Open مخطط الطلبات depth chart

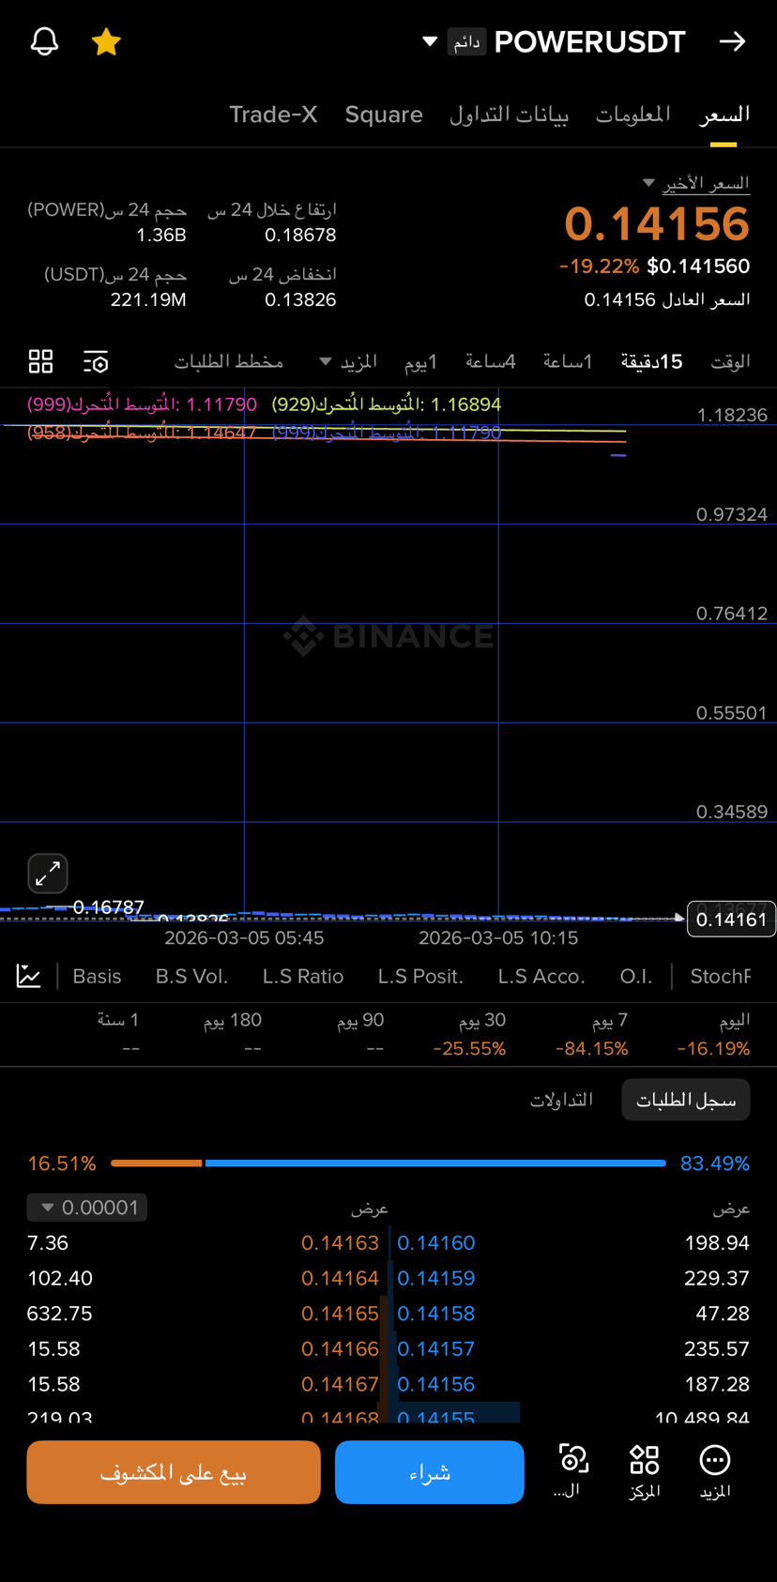click(x=228, y=361)
